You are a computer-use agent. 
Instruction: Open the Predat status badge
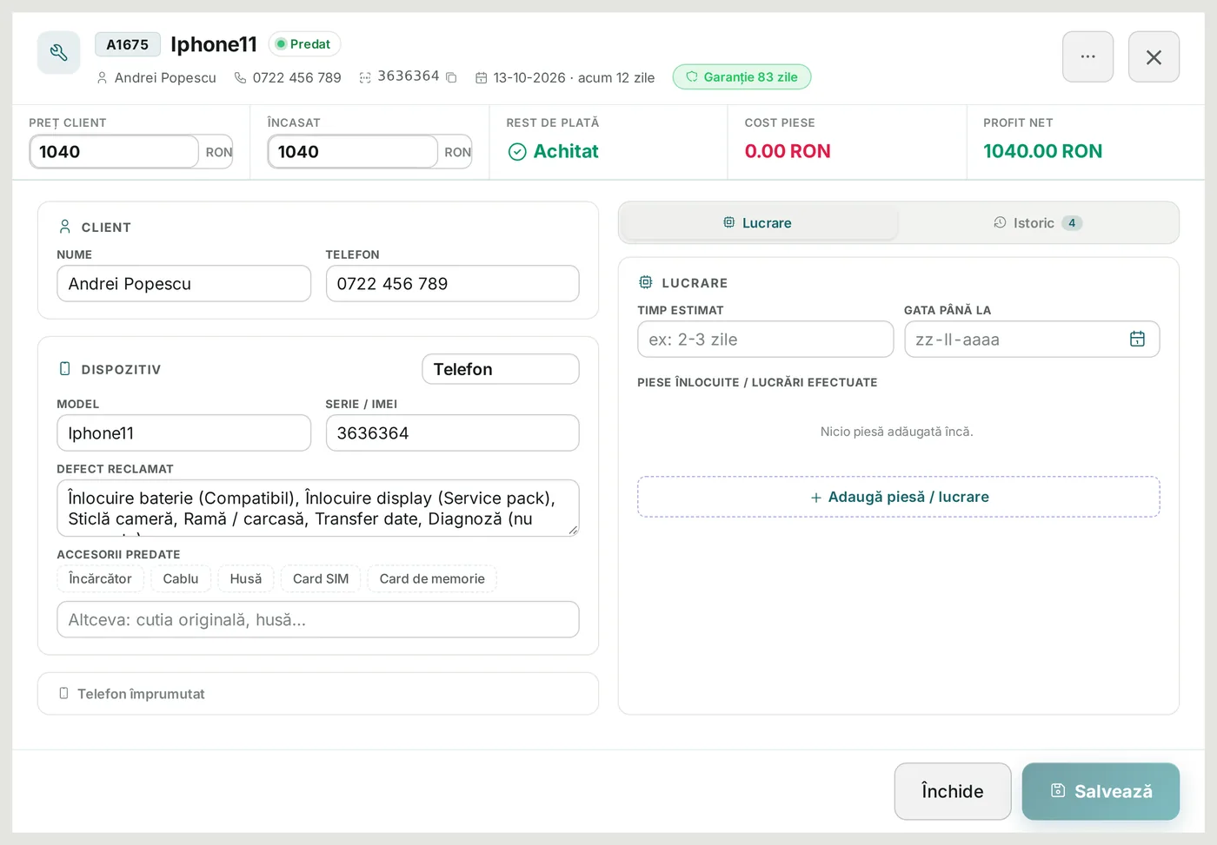(x=304, y=43)
